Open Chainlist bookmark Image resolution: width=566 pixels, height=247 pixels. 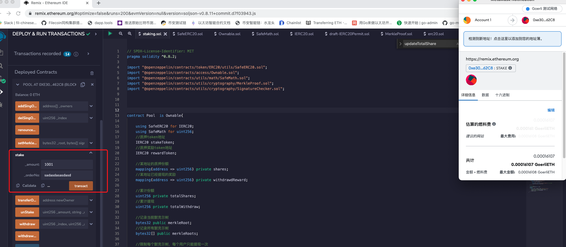(x=290, y=23)
